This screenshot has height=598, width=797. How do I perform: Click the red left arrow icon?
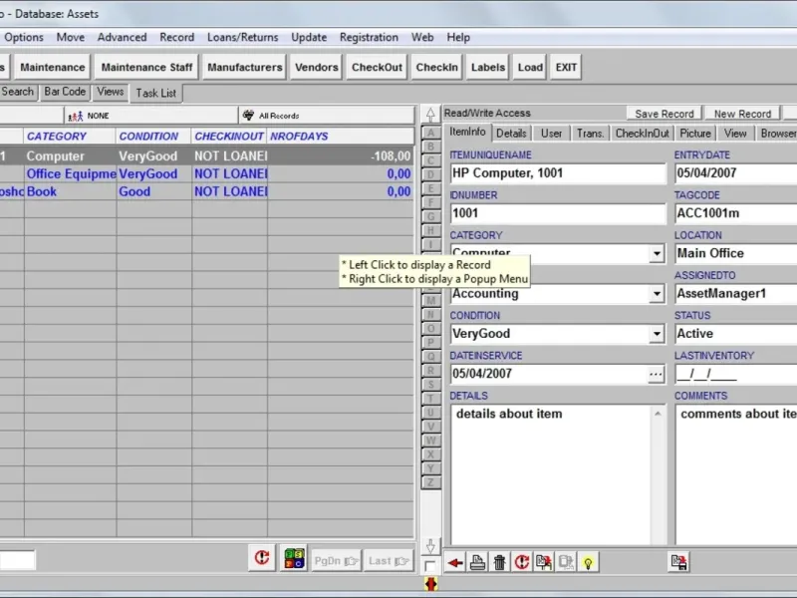click(x=455, y=563)
